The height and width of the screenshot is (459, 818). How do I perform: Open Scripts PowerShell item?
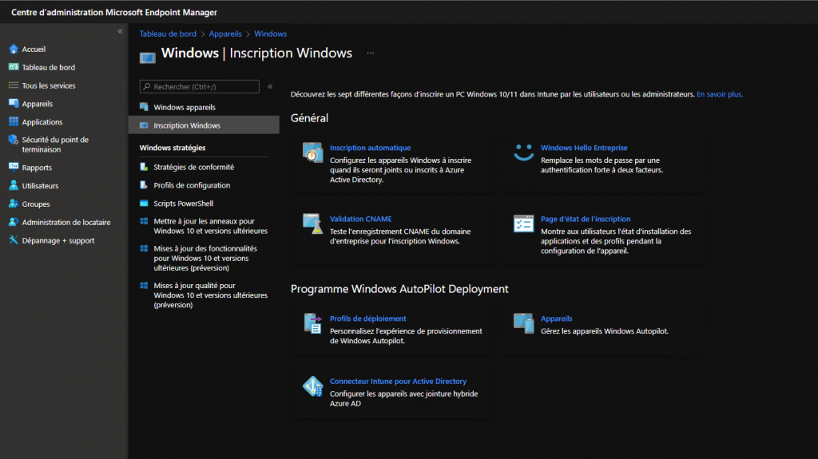[x=183, y=204]
